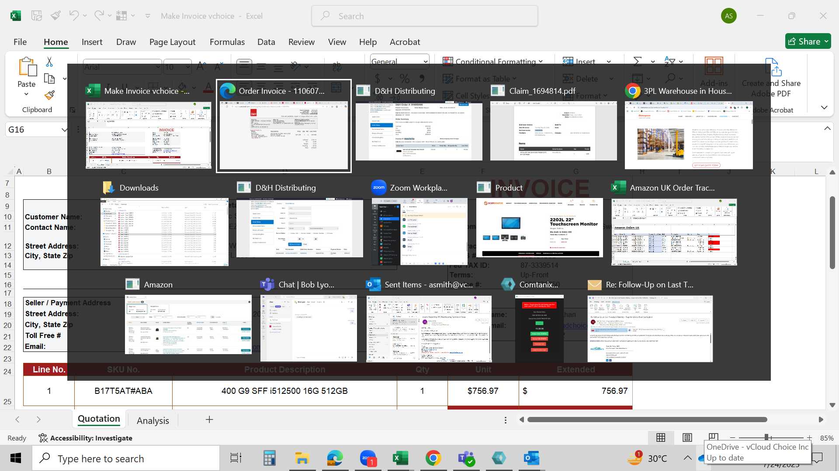Open the Number Format General dropdown
The width and height of the screenshot is (839, 471).
[426, 61]
